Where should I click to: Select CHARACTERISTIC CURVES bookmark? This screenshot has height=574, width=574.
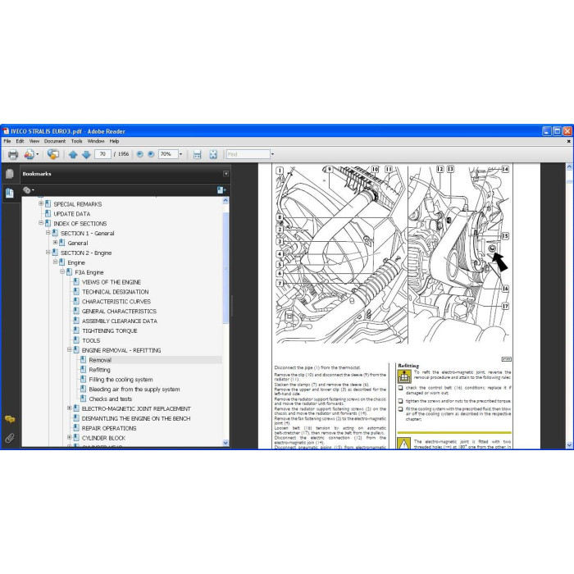point(116,301)
